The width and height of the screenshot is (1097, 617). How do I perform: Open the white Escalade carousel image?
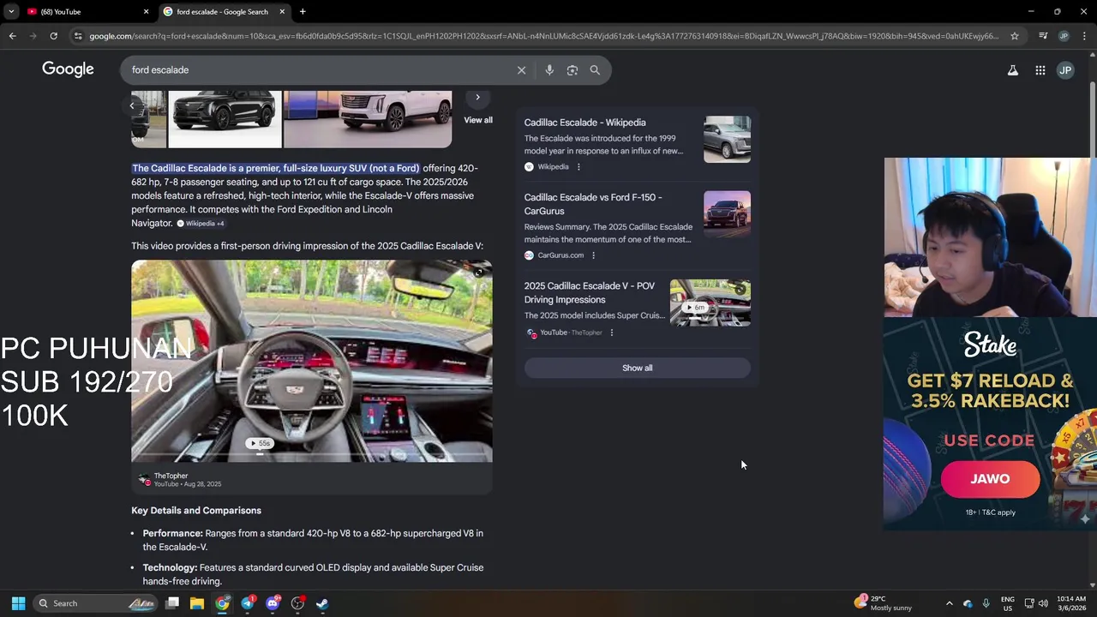tap(368, 118)
